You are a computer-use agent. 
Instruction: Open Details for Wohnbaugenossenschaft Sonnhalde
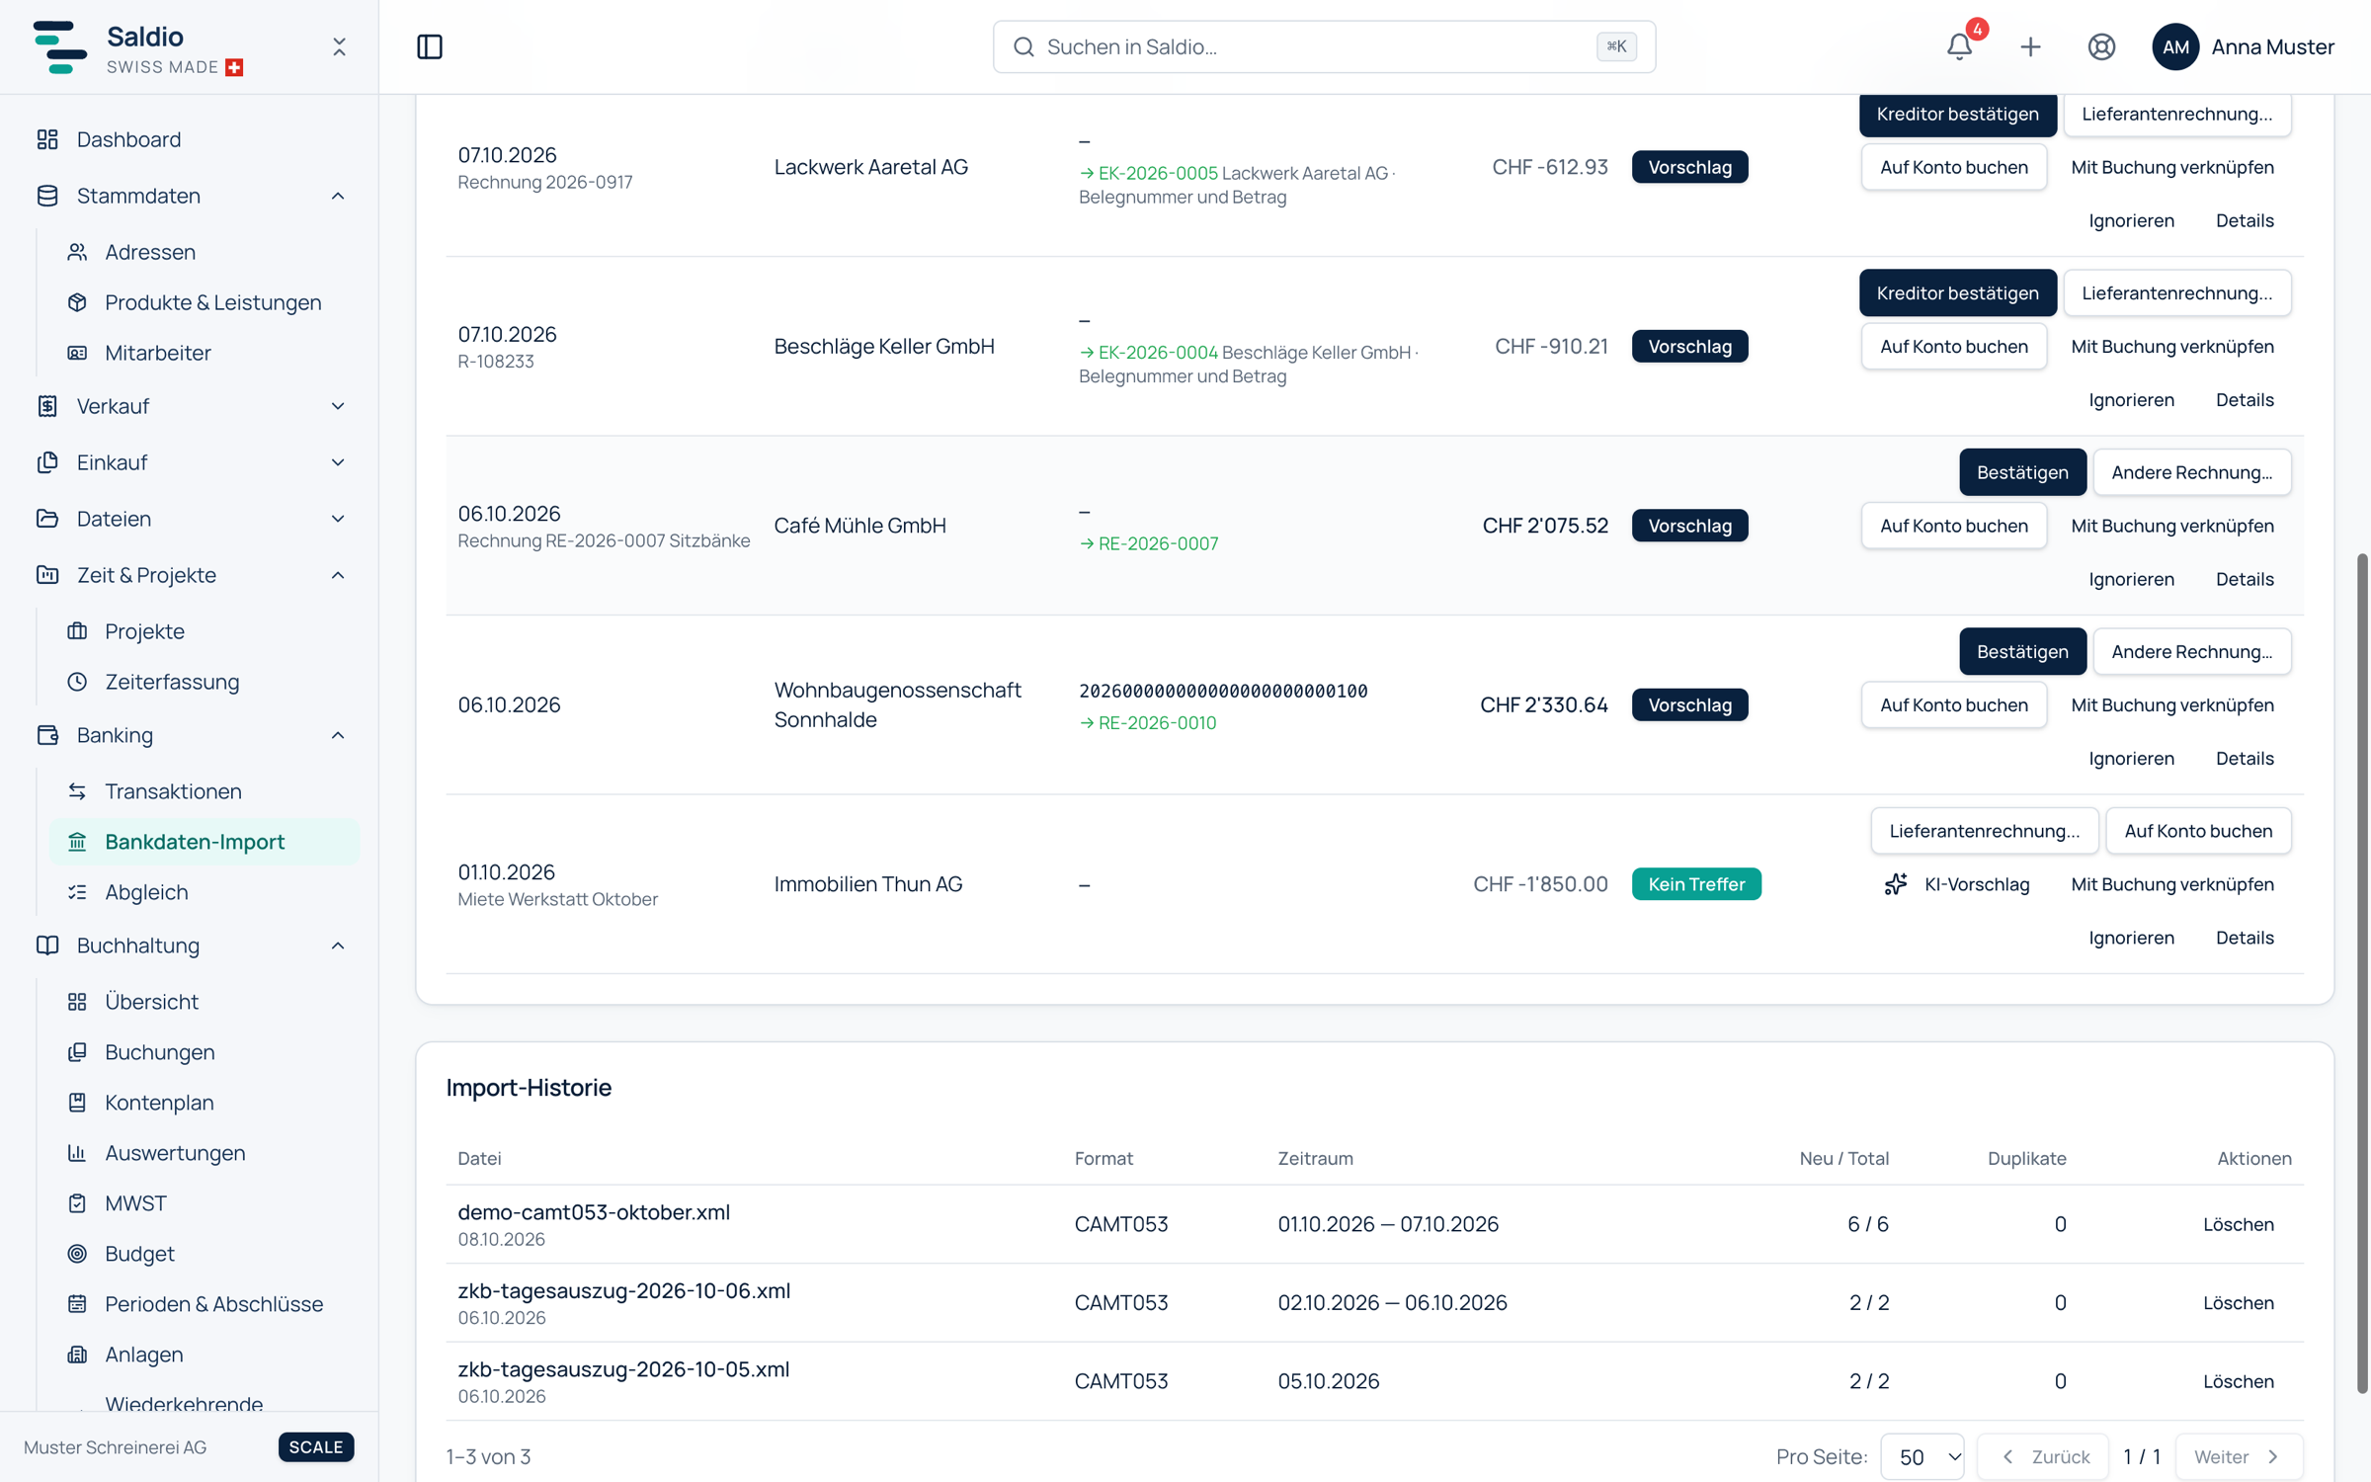click(x=2244, y=759)
